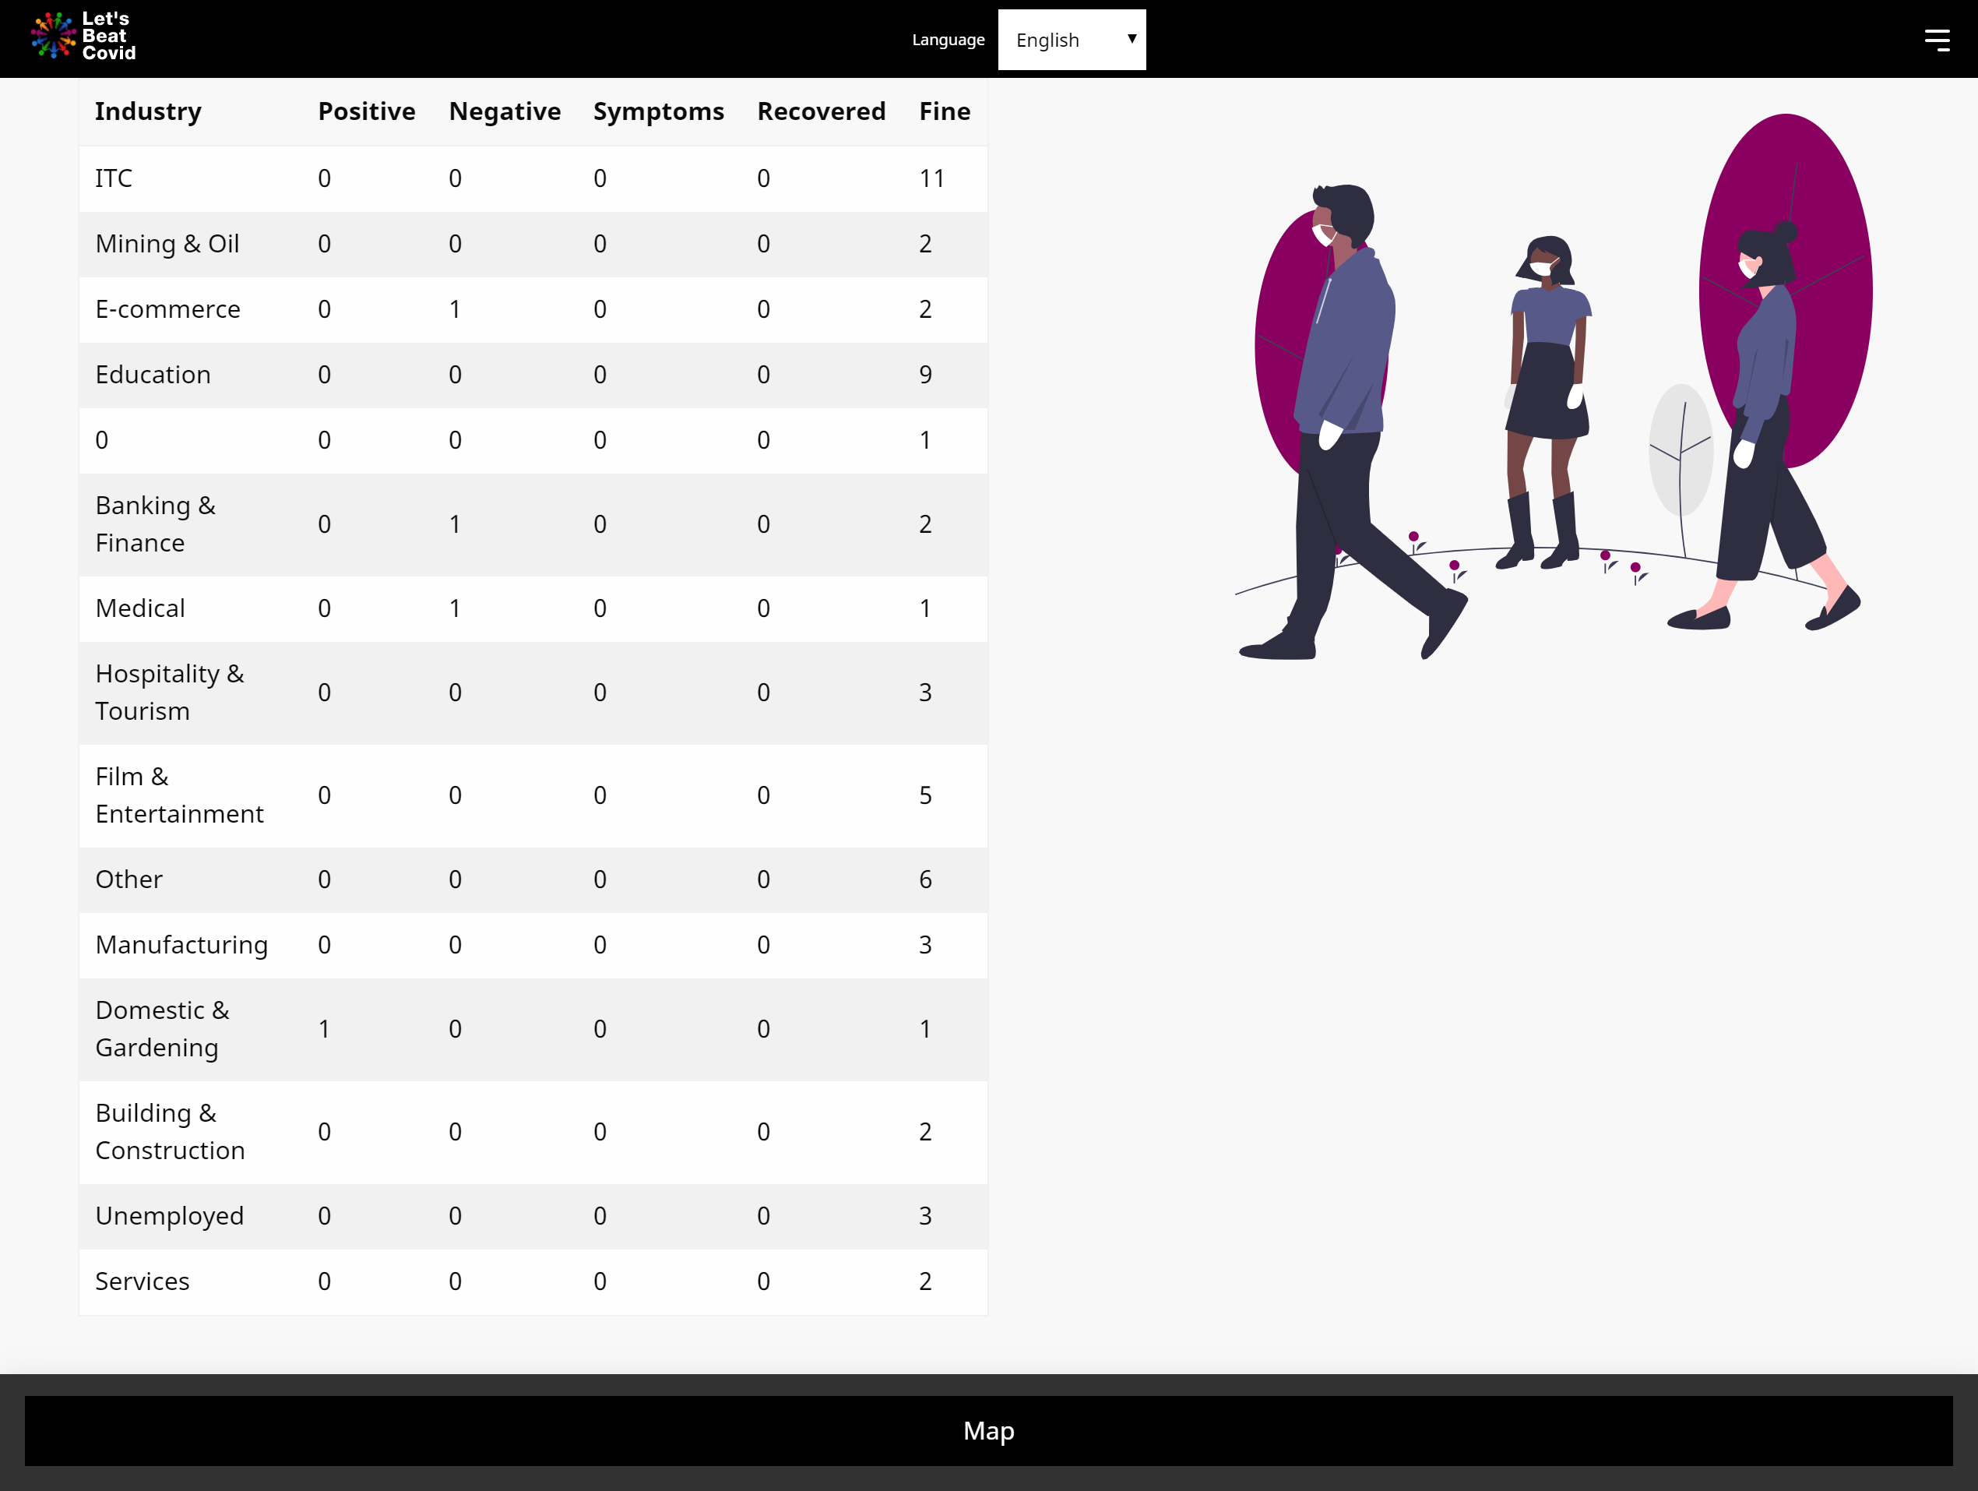Click the Map button at the bottom
This screenshot has width=1978, height=1491.
(x=989, y=1430)
